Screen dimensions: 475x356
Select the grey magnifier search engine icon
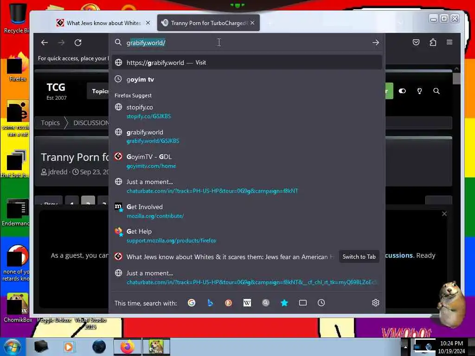pos(266,303)
